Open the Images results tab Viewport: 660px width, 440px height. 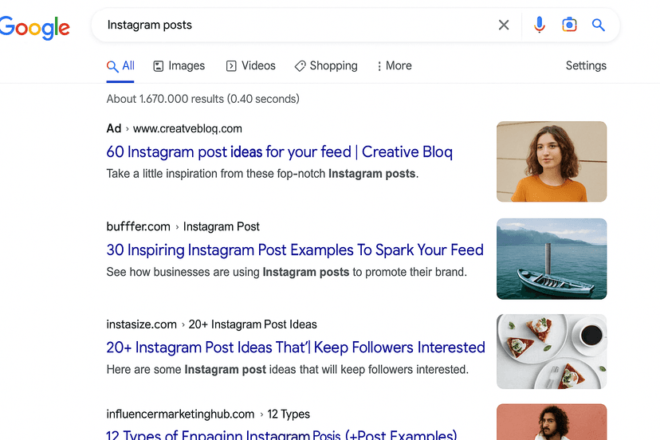(179, 66)
